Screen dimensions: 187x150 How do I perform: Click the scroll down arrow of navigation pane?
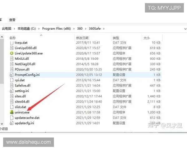(2, 124)
